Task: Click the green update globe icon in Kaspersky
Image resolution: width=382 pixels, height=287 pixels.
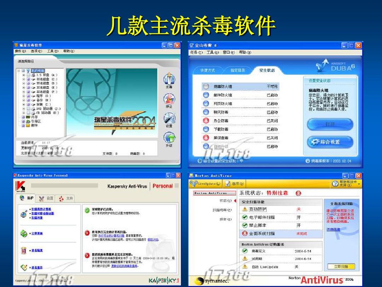Action: [x=24, y=233]
